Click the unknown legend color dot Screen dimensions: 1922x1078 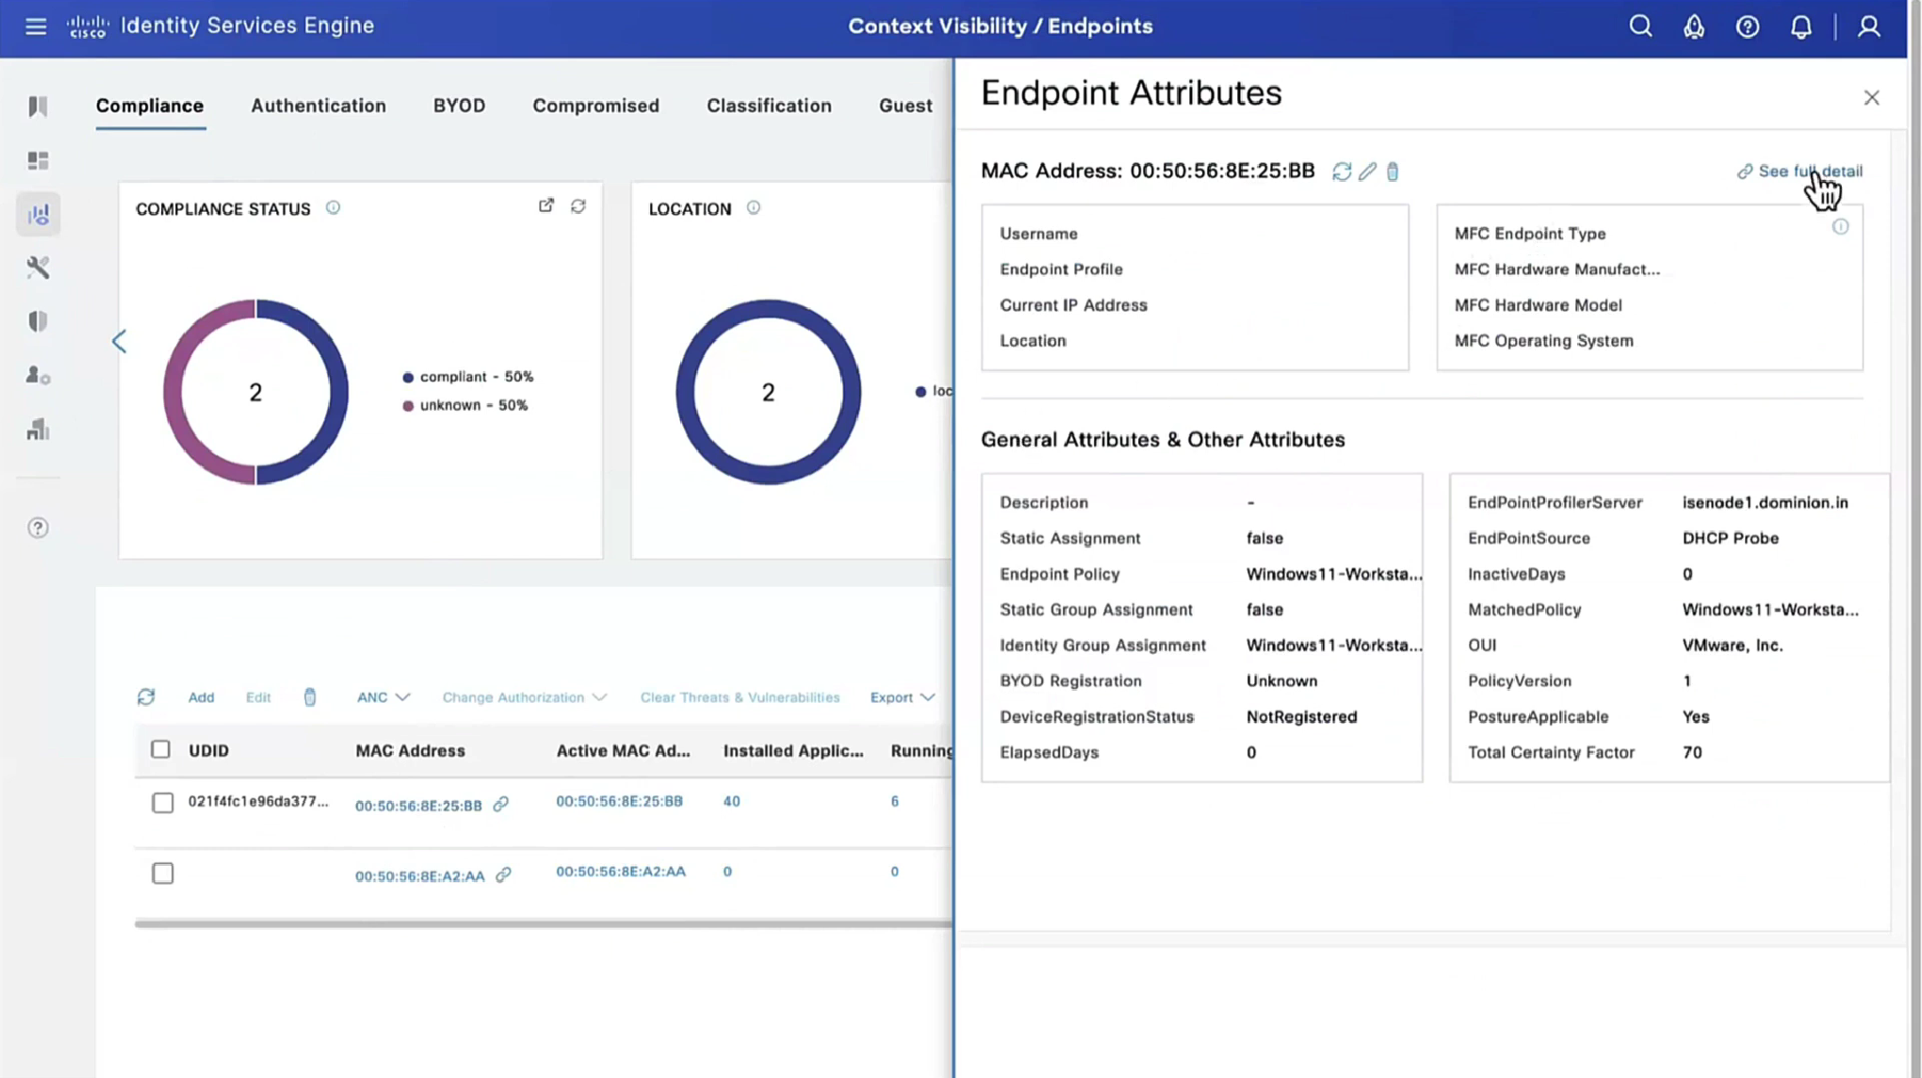[408, 406]
